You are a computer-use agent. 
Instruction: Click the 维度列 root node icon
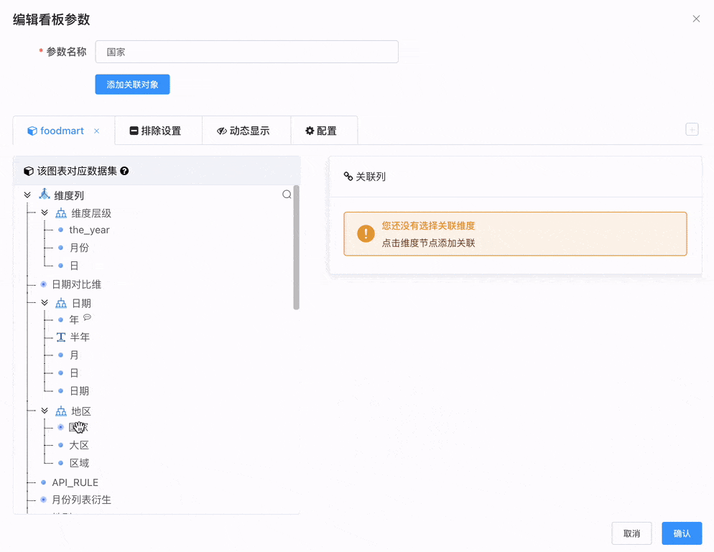click(45, 195)
